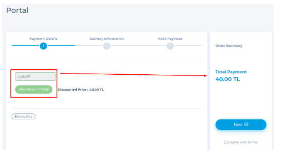Go to the Make Payment step
This screenshot has height=166, width=282.
[x=170, y=39]
